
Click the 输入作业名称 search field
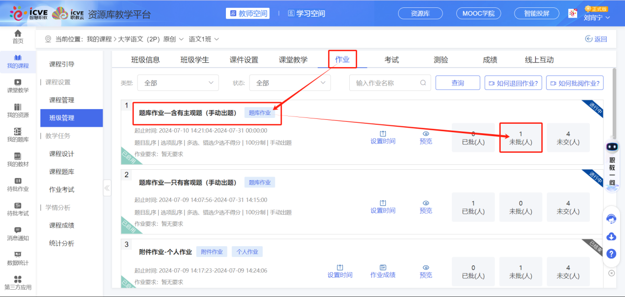(x=385, y=83)
